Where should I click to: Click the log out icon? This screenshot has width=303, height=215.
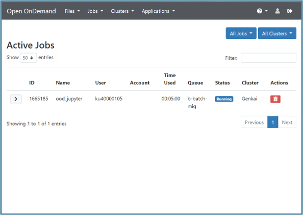coord(289,11)
